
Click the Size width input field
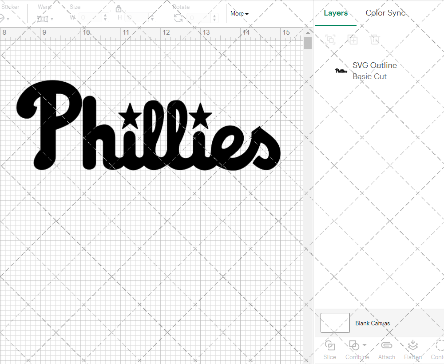click(90, 18)
